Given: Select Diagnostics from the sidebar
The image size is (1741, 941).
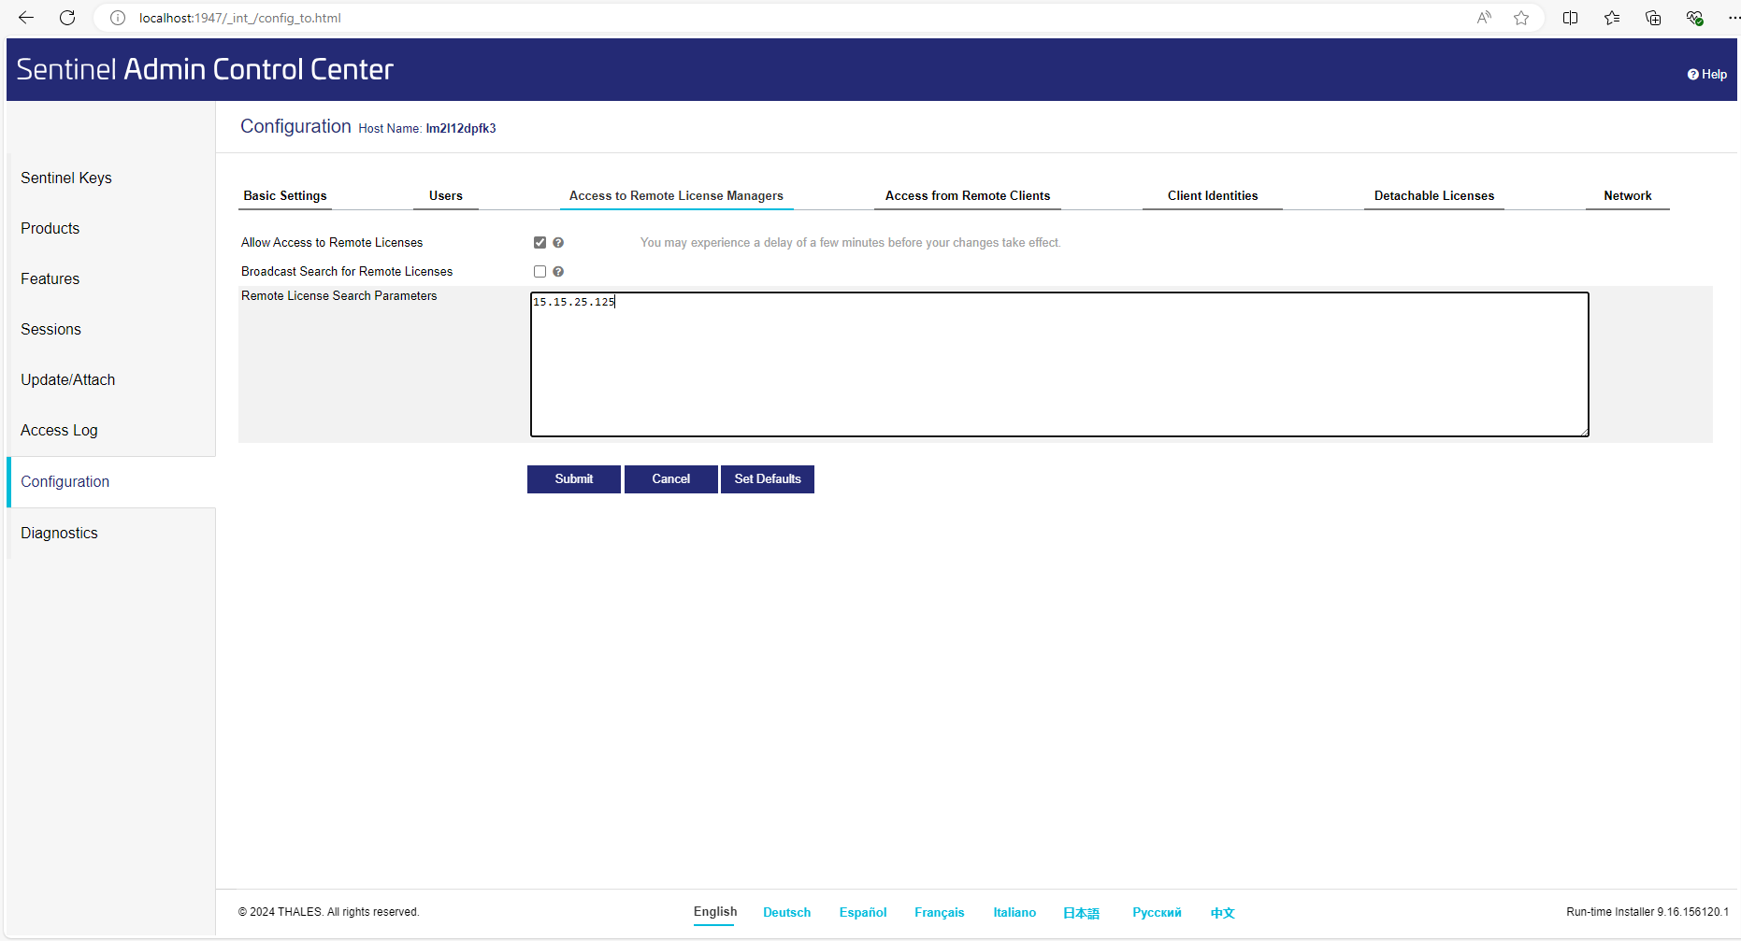Looking at the screenshot, I should (59, 533).
